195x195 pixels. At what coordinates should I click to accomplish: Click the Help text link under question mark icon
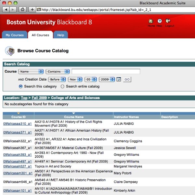click(x=159, y=26)
